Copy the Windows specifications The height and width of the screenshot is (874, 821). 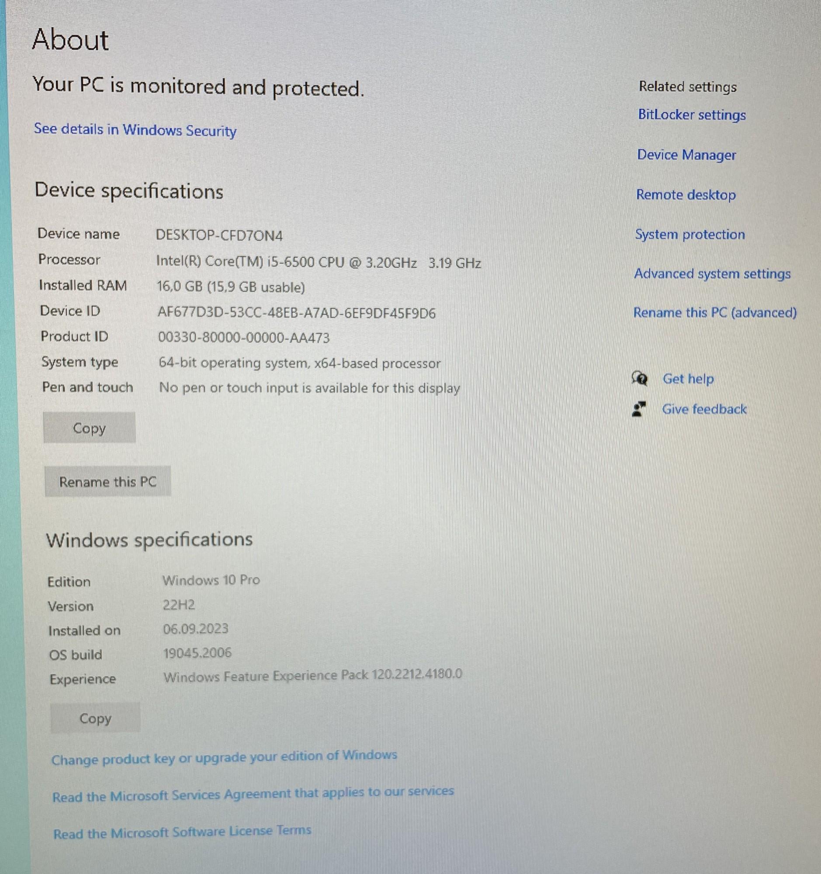[95, 718]
